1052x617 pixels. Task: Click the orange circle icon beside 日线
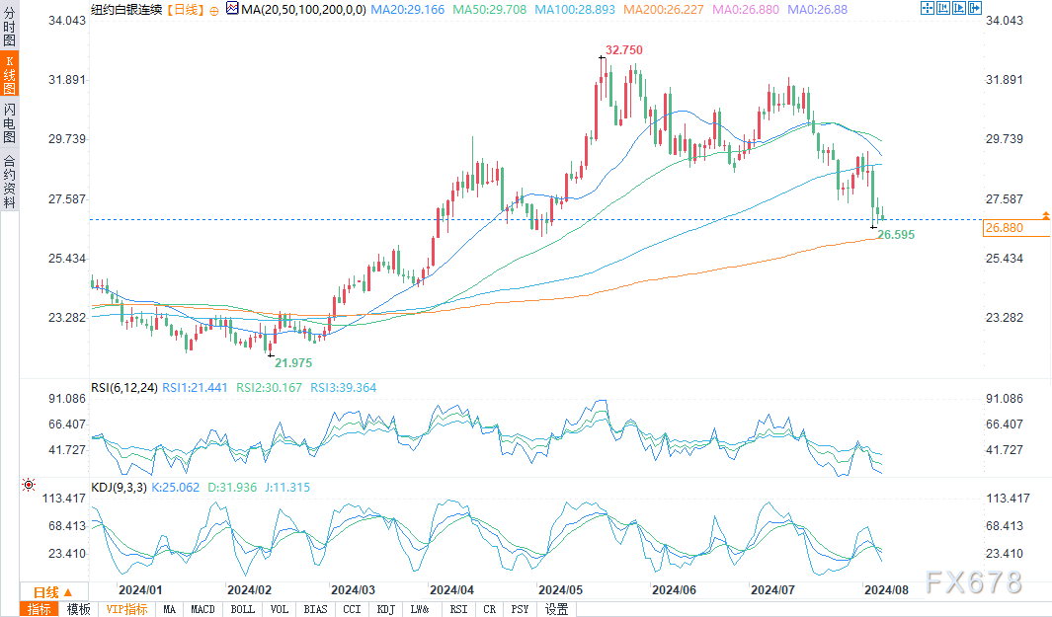(214, 11)
